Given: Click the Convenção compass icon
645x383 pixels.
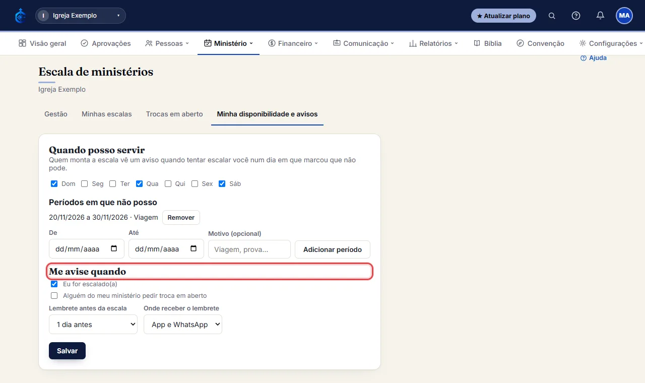Looking at the screenshot, I should click(520, 43).
